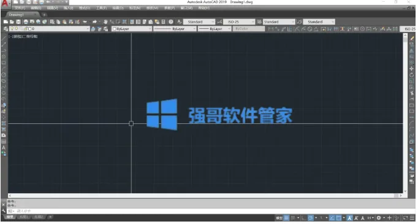
Task: Switch to the 布局2 layout tab
Action: pos(39,217)
